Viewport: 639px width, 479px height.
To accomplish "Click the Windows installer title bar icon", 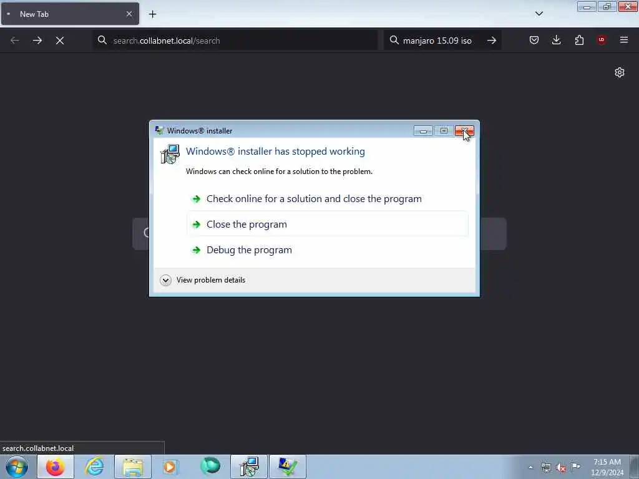I will tap(159, 130).
